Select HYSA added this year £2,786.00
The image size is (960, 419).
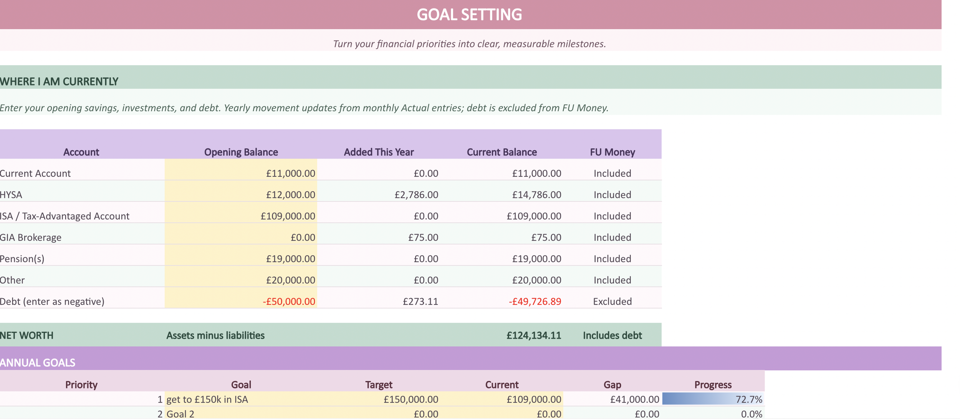(379, 191)
